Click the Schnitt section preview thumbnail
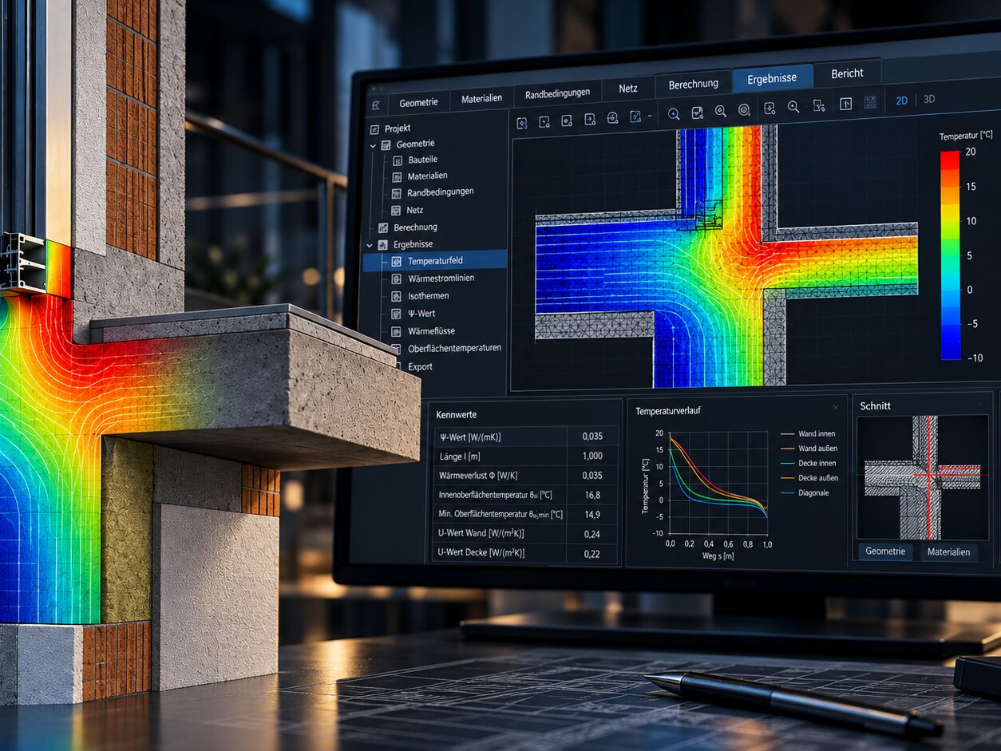 point(922,477)
